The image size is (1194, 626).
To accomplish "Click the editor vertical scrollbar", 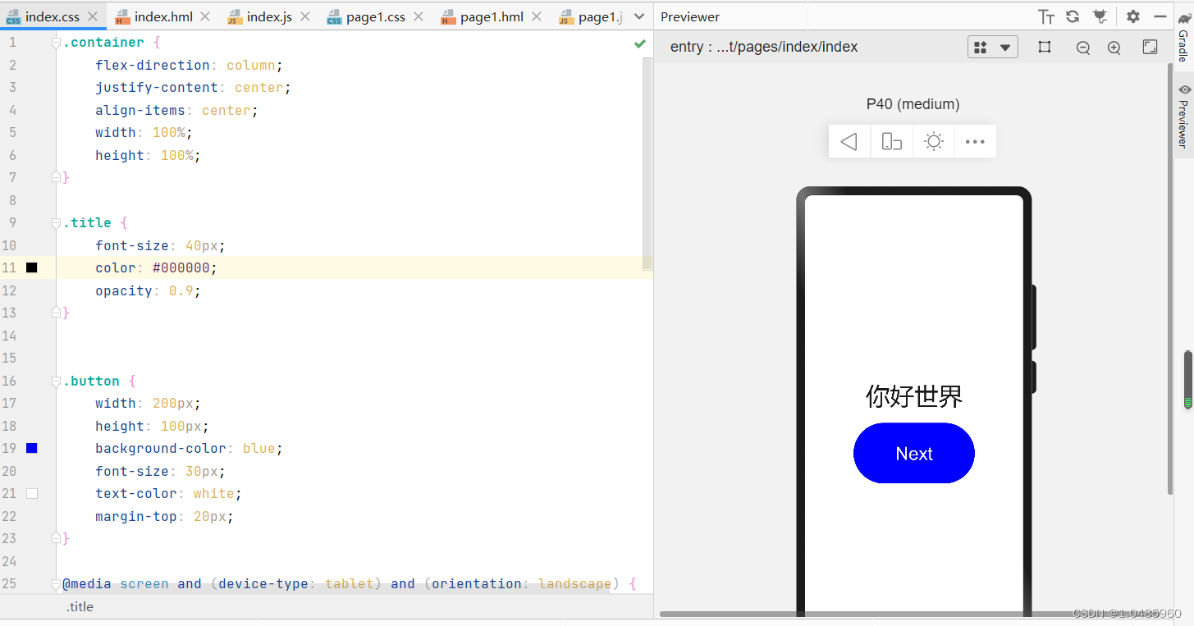I will tap(647, 164).
